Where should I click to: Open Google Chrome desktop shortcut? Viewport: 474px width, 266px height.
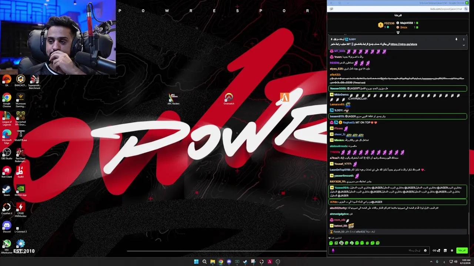click(x=7, y=100)
